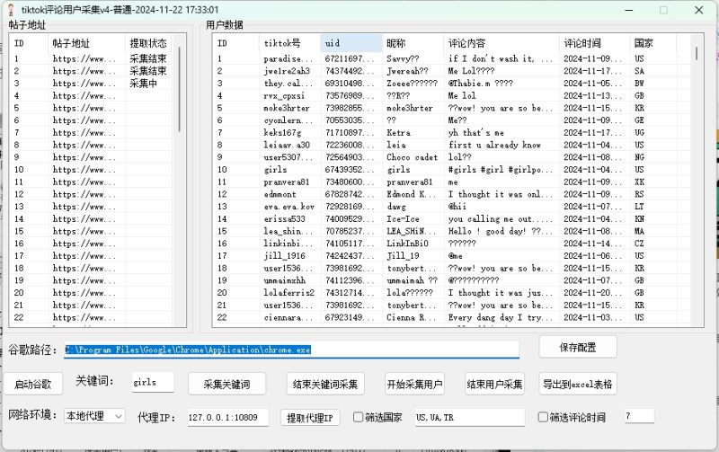This screenshot has width=719, height=452.
Task: Click the 提取代理IP button
Action: pos(309,417)
